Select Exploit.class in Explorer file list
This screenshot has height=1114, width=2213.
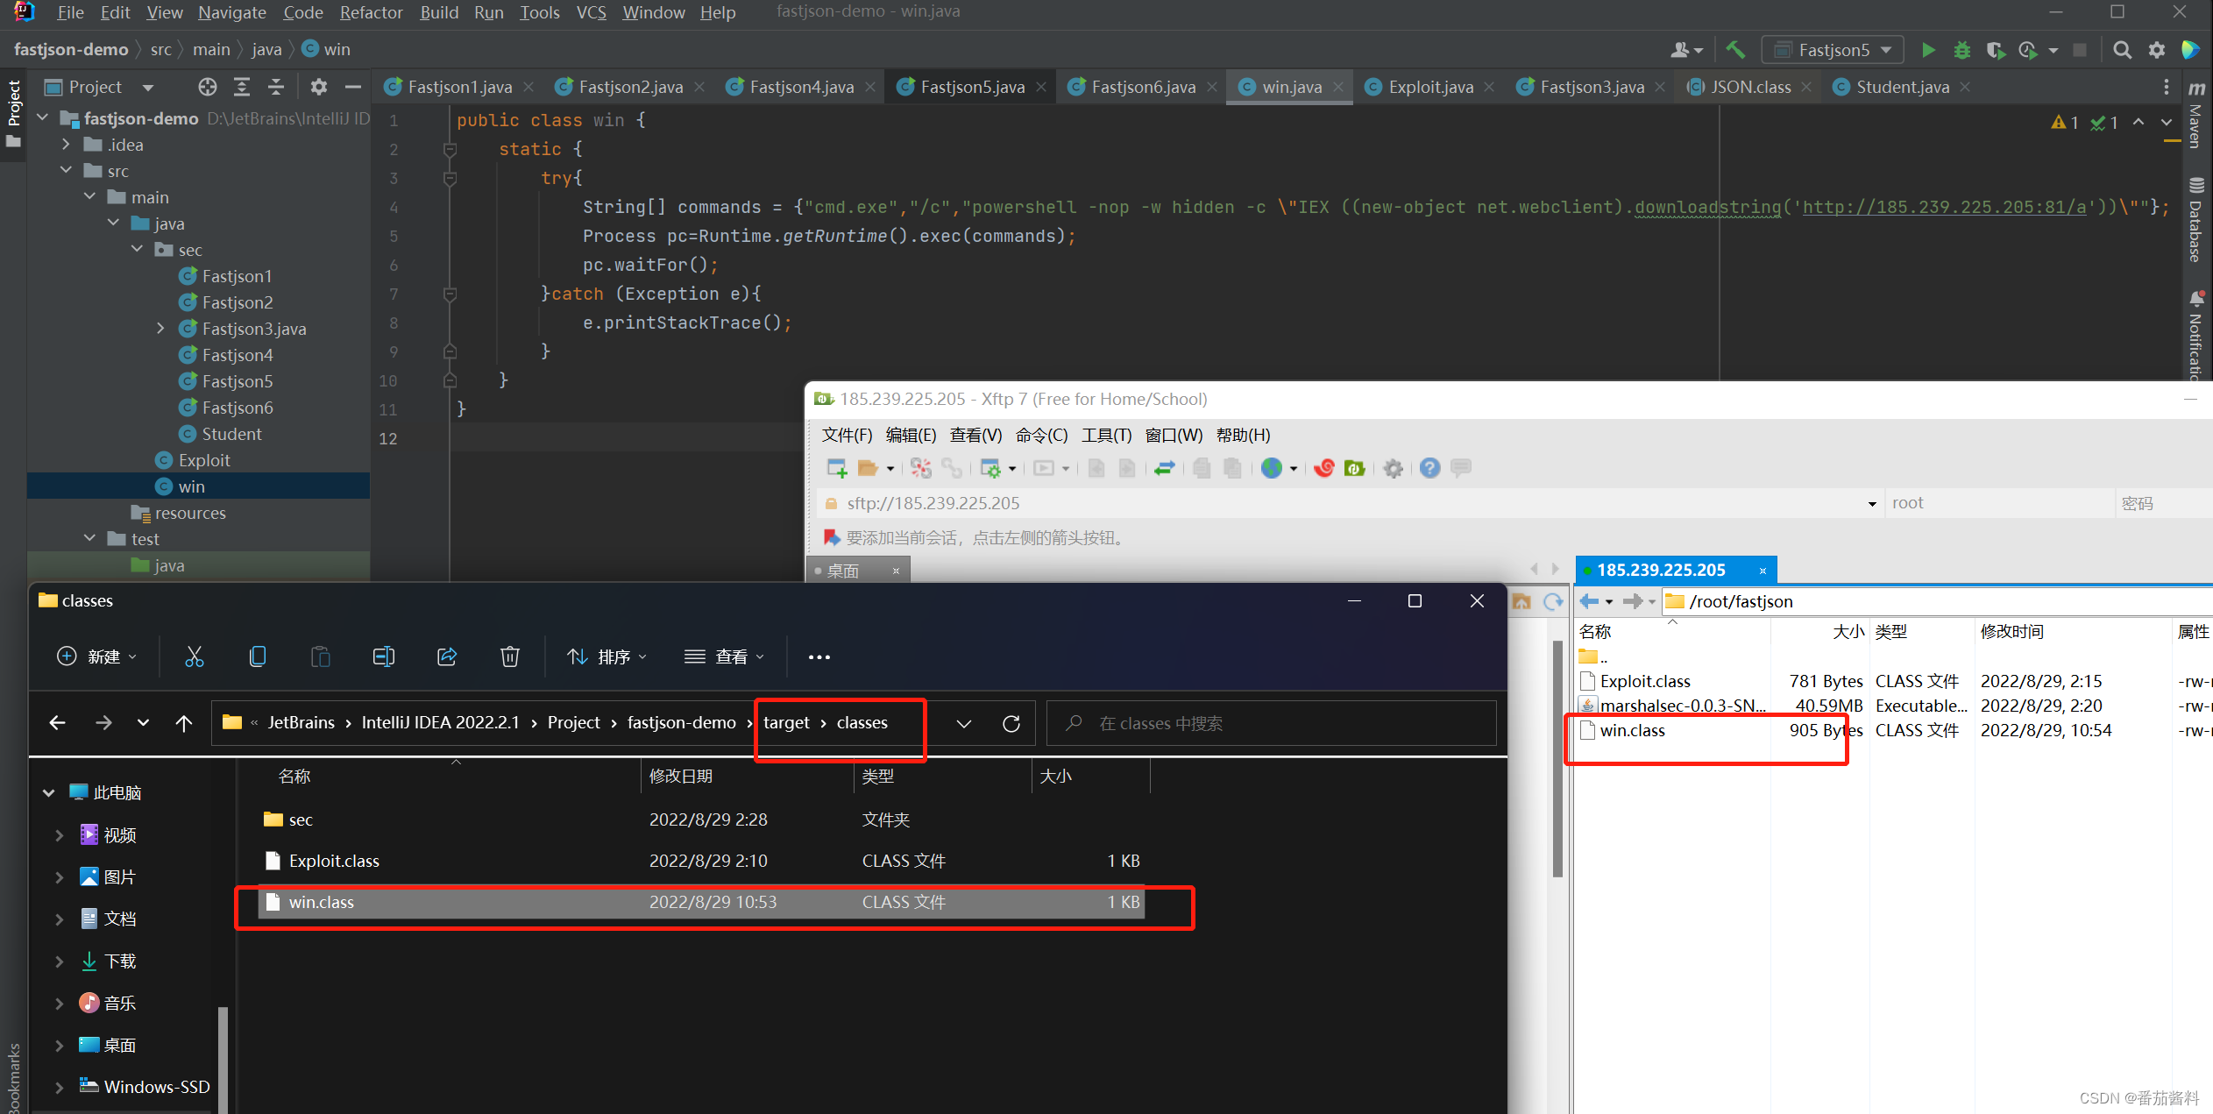(x=701, y=862)
